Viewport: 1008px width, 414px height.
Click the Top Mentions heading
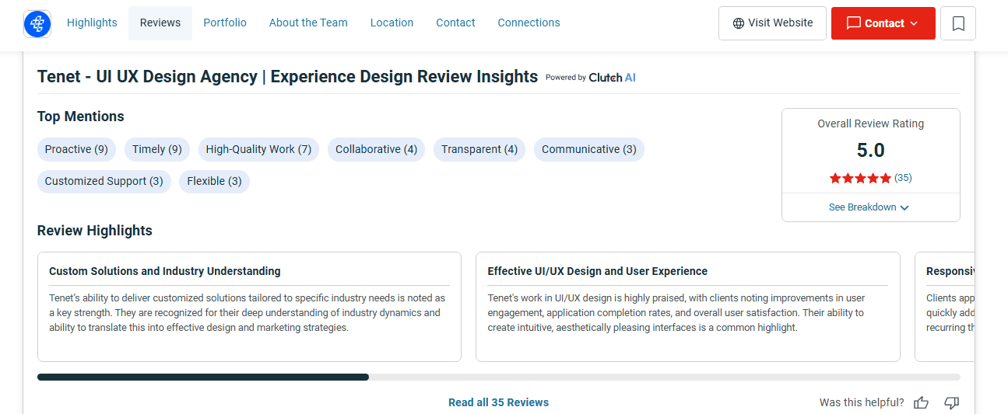[x=80, y=117]
